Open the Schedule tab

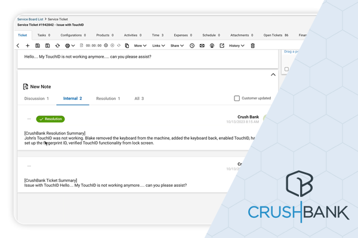pyautogui.click(x=211, y=35)
